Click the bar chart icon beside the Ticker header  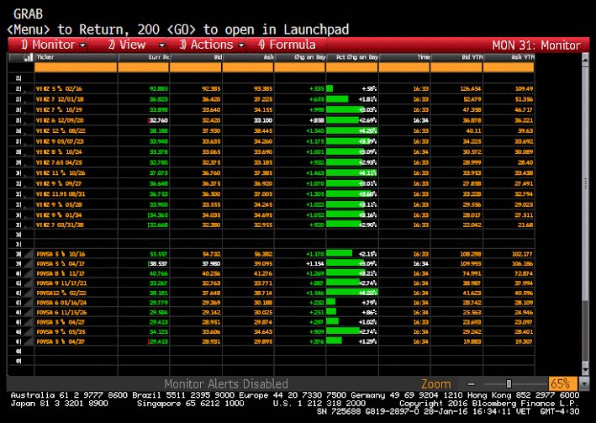pyautogui.click(x=28, y=57)
